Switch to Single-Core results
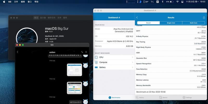 click(x=171, y=23)
